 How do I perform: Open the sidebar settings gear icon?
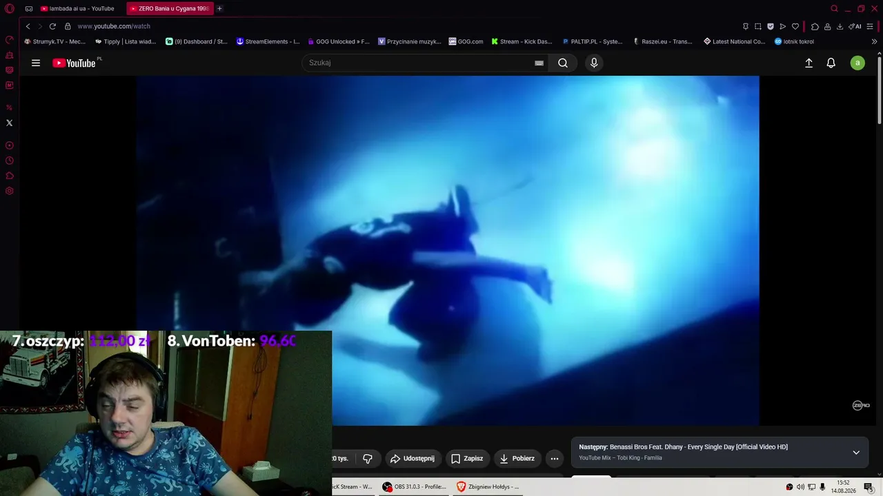[x=10, y=191]
